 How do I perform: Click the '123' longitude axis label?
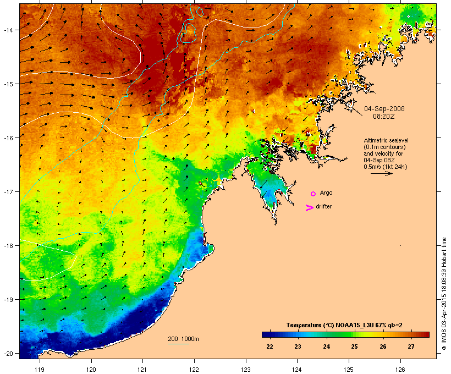tap(246, 370)
